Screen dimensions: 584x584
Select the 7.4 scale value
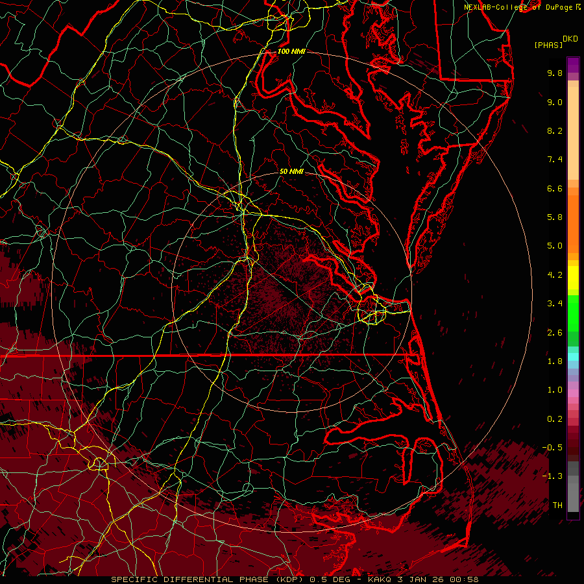tap(555, 160)
